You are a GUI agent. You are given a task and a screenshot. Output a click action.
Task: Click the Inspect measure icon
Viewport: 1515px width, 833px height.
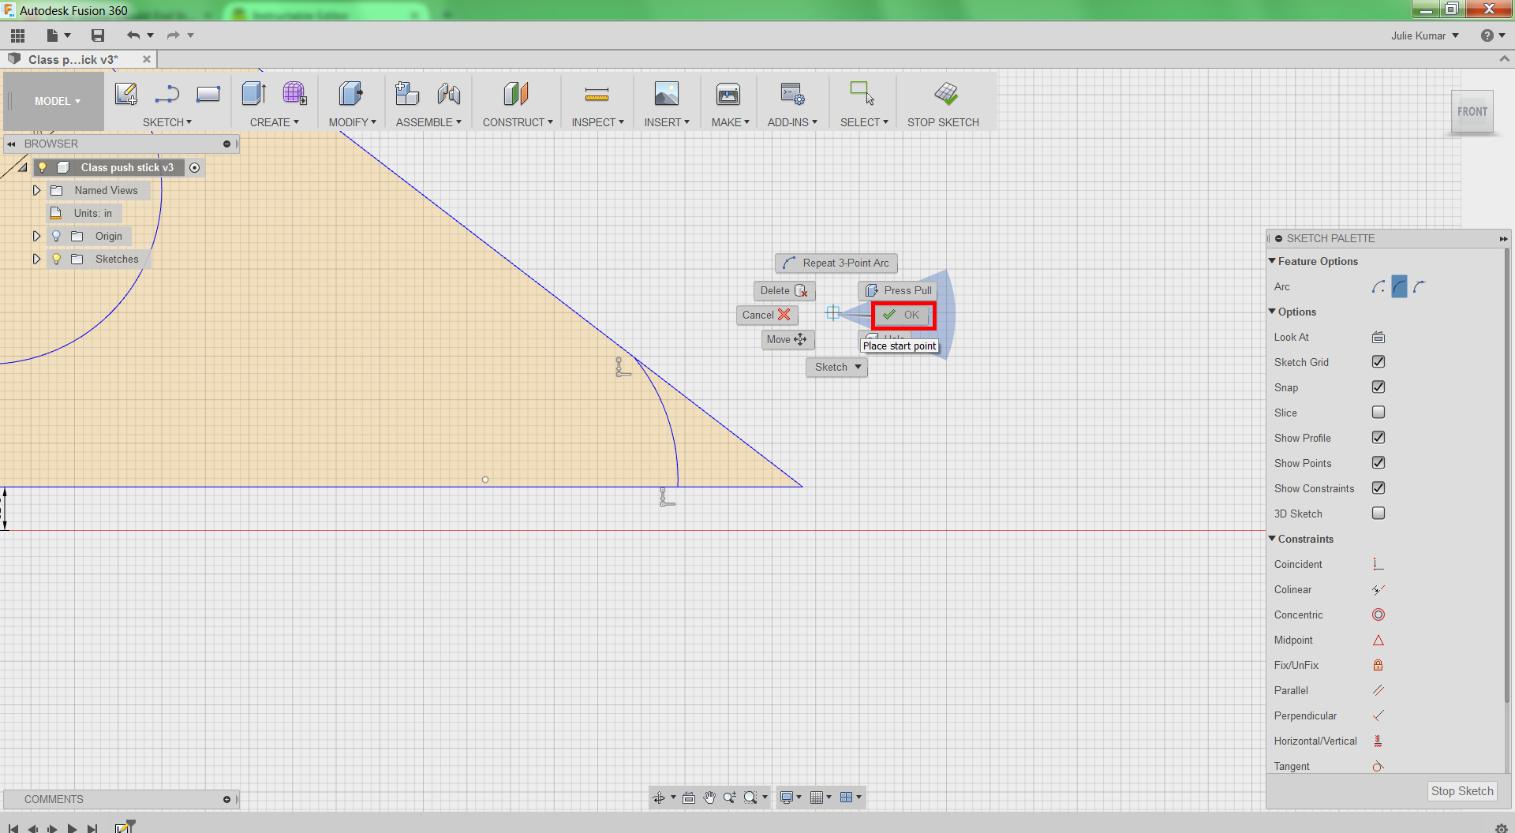597,95
